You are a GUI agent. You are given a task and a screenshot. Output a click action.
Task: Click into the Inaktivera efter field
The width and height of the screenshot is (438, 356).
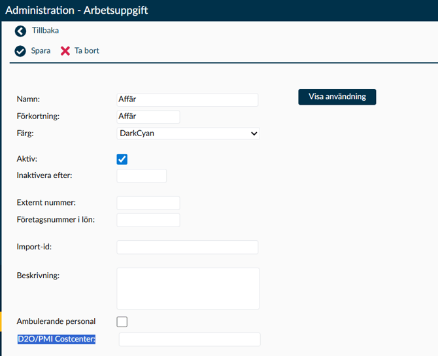point(141,175)
